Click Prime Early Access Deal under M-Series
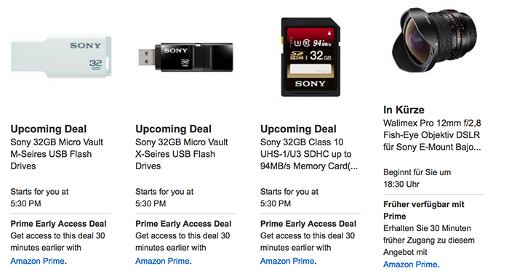509x271 pixels. click(58, 224)
